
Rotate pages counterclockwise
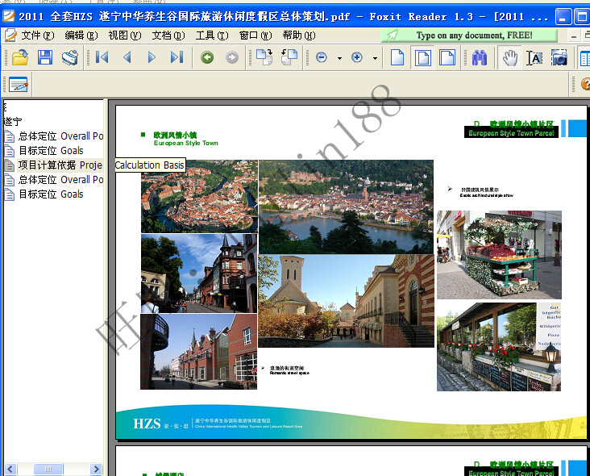[289, 57]
